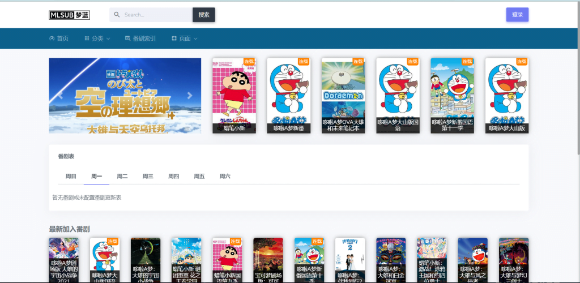Open the 周二 schedule tab
The height and width of the screenshot is (283, 580).
tap(122, 177)
